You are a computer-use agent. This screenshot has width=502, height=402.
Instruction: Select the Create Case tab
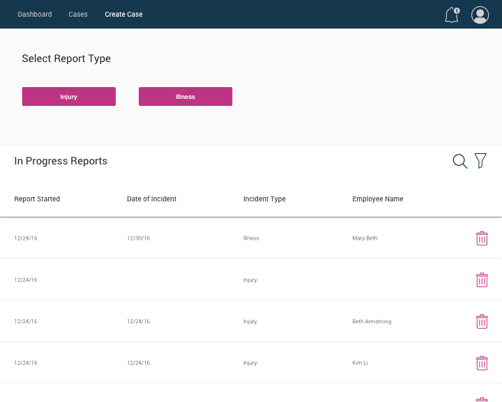pyautogui.click(x=123, y=15)
